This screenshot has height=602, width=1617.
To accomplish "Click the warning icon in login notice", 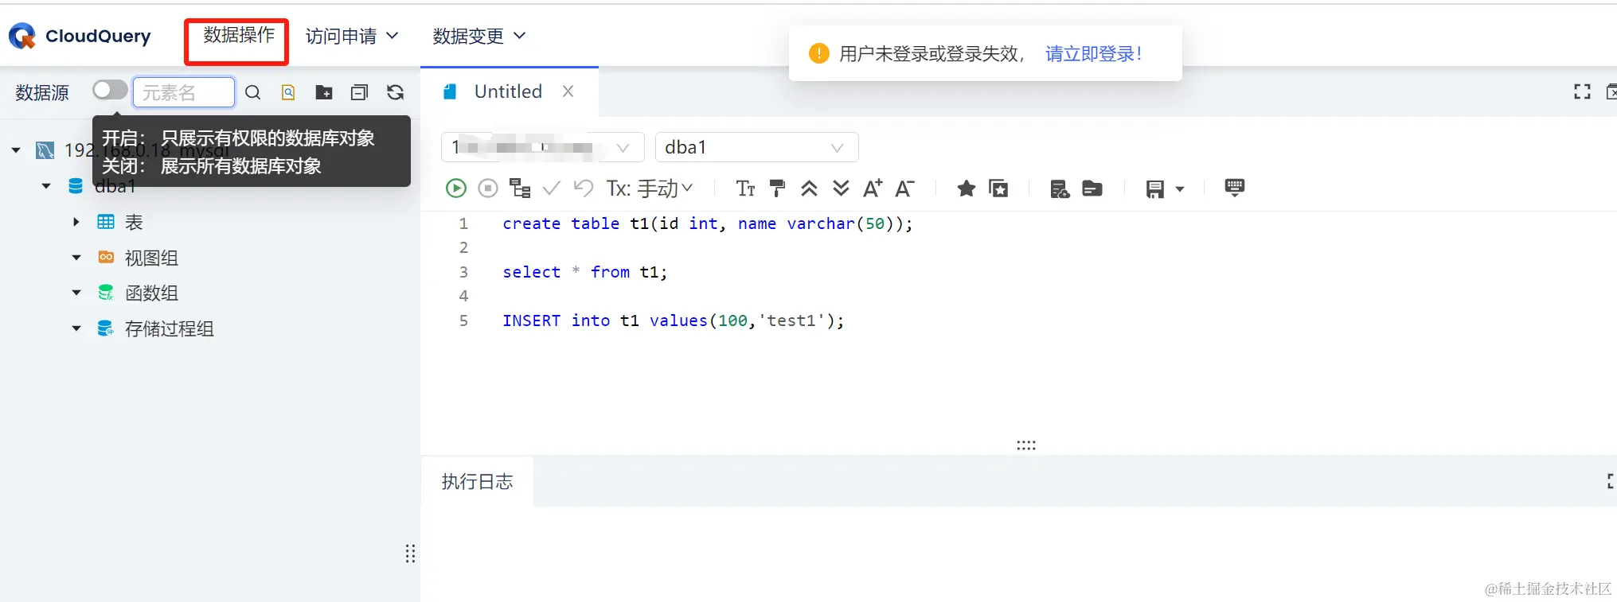I will [818, 53].
